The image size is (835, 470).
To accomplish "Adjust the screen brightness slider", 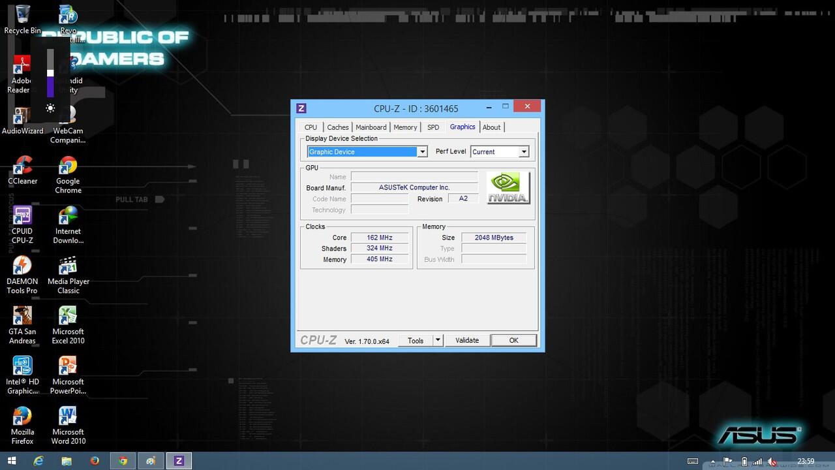I will click(x=50, y=73).
